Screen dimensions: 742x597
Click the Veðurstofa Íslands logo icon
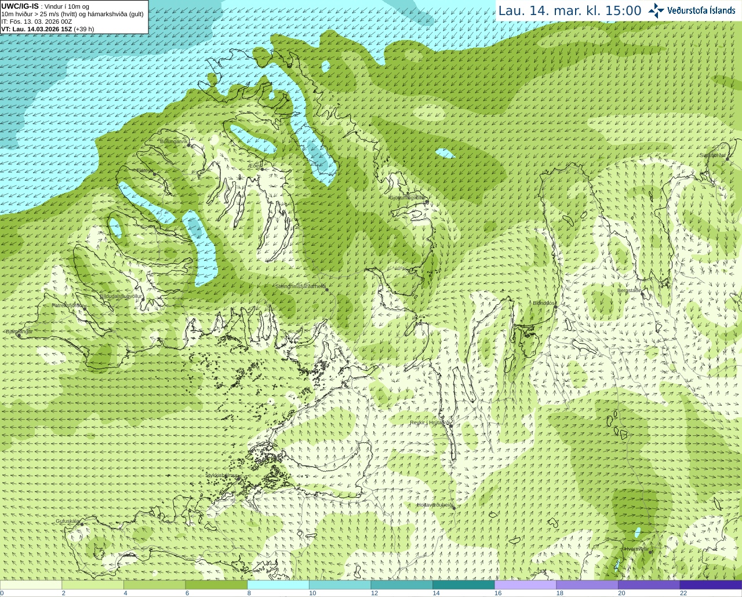click(x=656, y=10)
